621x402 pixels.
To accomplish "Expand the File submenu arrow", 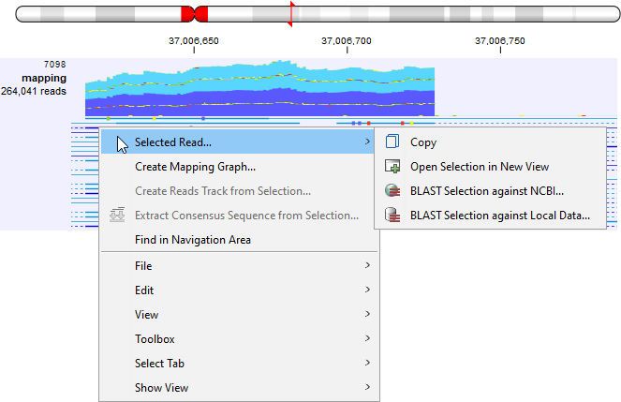I will [x=367, y=266].
